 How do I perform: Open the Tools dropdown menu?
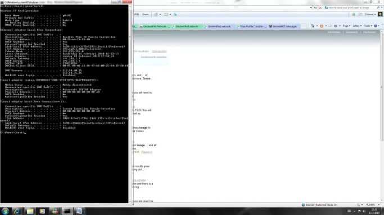point(368,26)
